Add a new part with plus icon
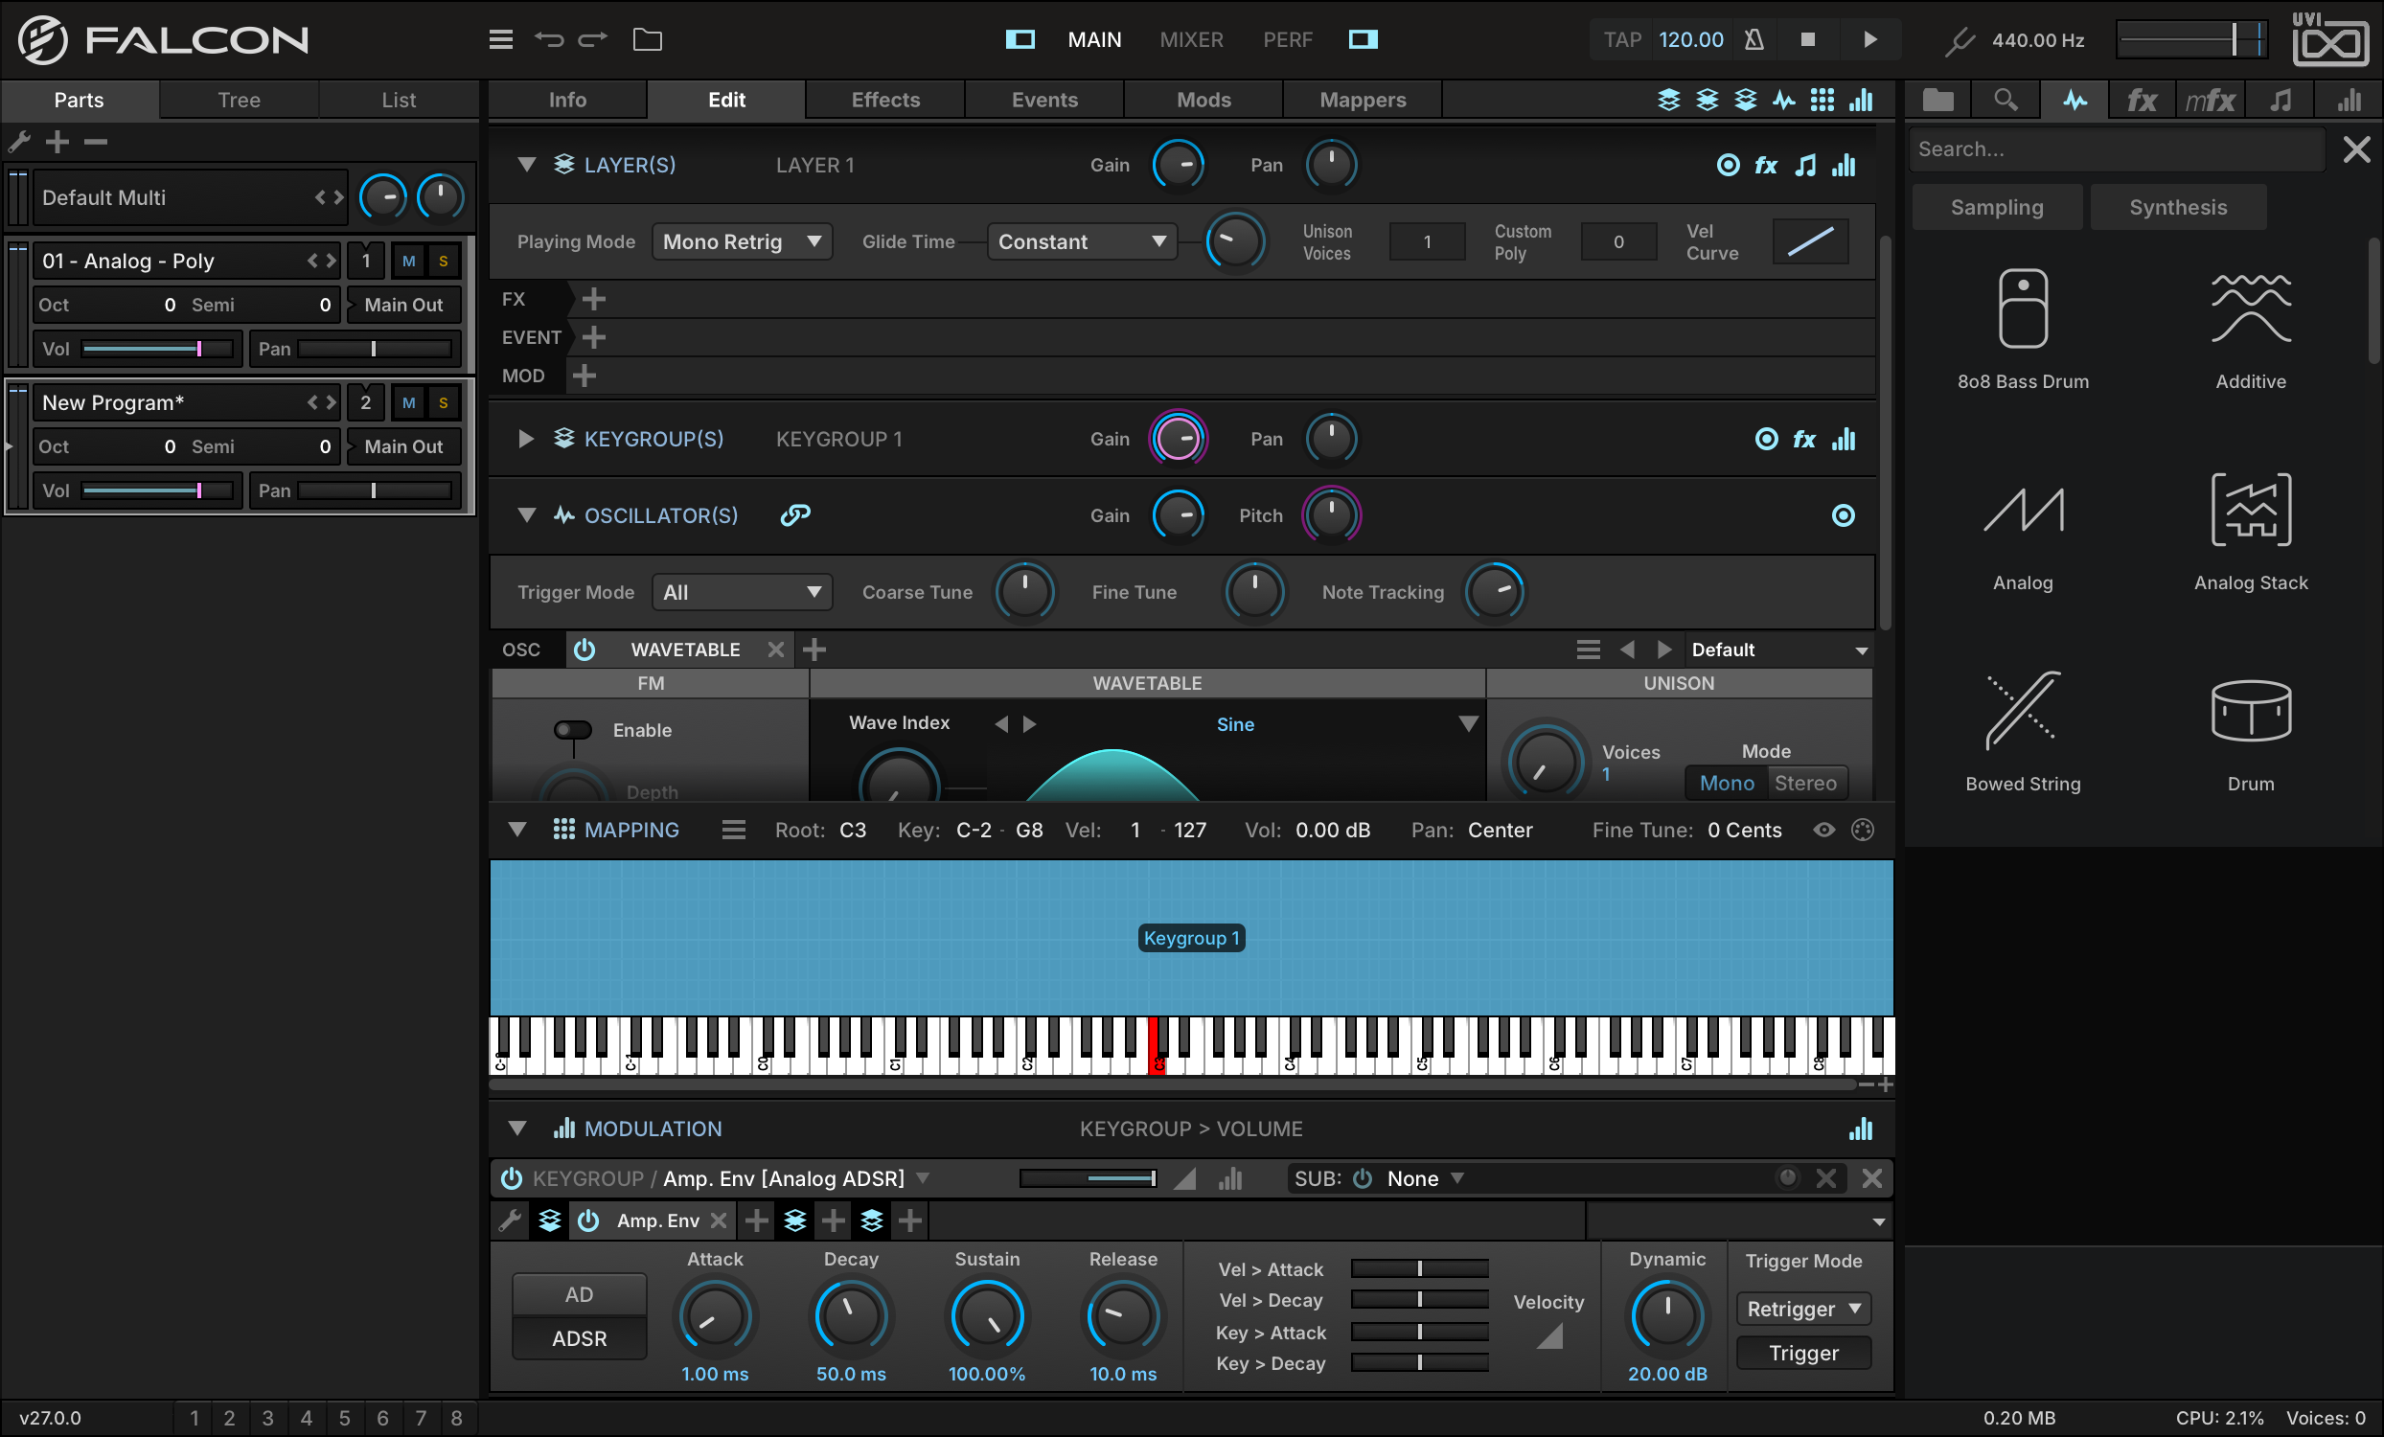Viewport: 2384px width, 1437px height. 58,142
